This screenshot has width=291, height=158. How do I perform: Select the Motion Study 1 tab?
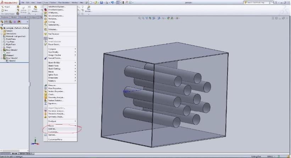point(26,153)
